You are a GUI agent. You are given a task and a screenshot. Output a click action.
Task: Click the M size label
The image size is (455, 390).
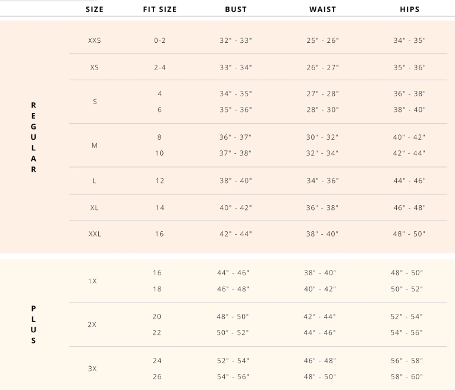point(94,145)
